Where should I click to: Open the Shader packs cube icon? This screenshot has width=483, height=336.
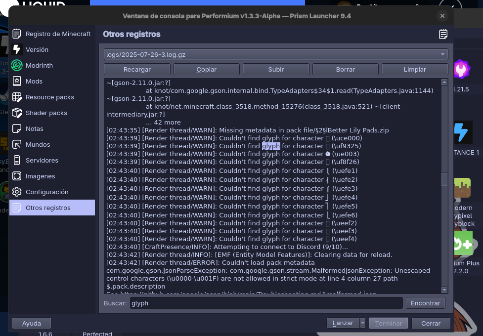17,113
